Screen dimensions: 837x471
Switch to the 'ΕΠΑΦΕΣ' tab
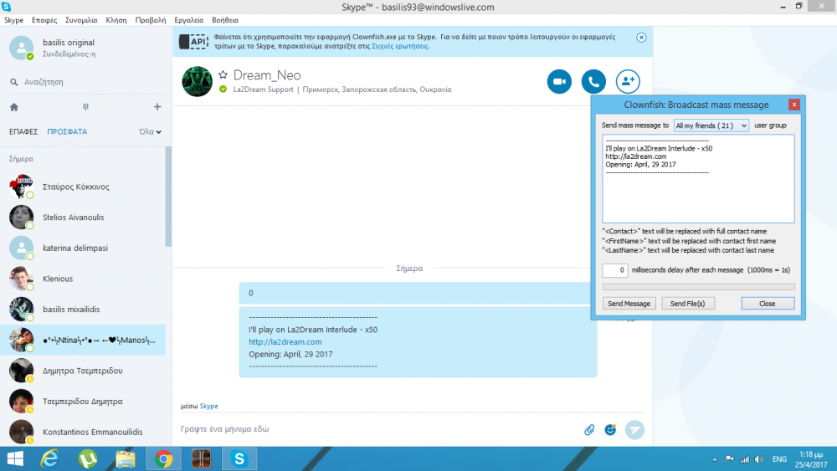pos(23,131)
